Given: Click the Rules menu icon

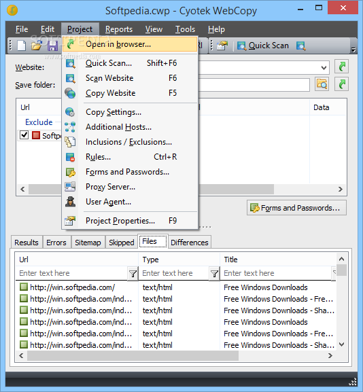Looking at the screenshot, I should point(70,157).
